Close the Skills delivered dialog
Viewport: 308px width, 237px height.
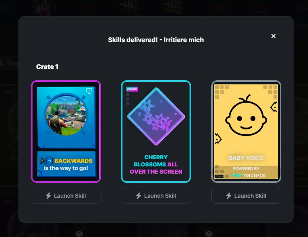click(x=273, y=36)
